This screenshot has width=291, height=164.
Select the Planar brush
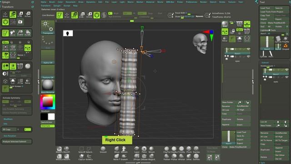pos(174,157)
